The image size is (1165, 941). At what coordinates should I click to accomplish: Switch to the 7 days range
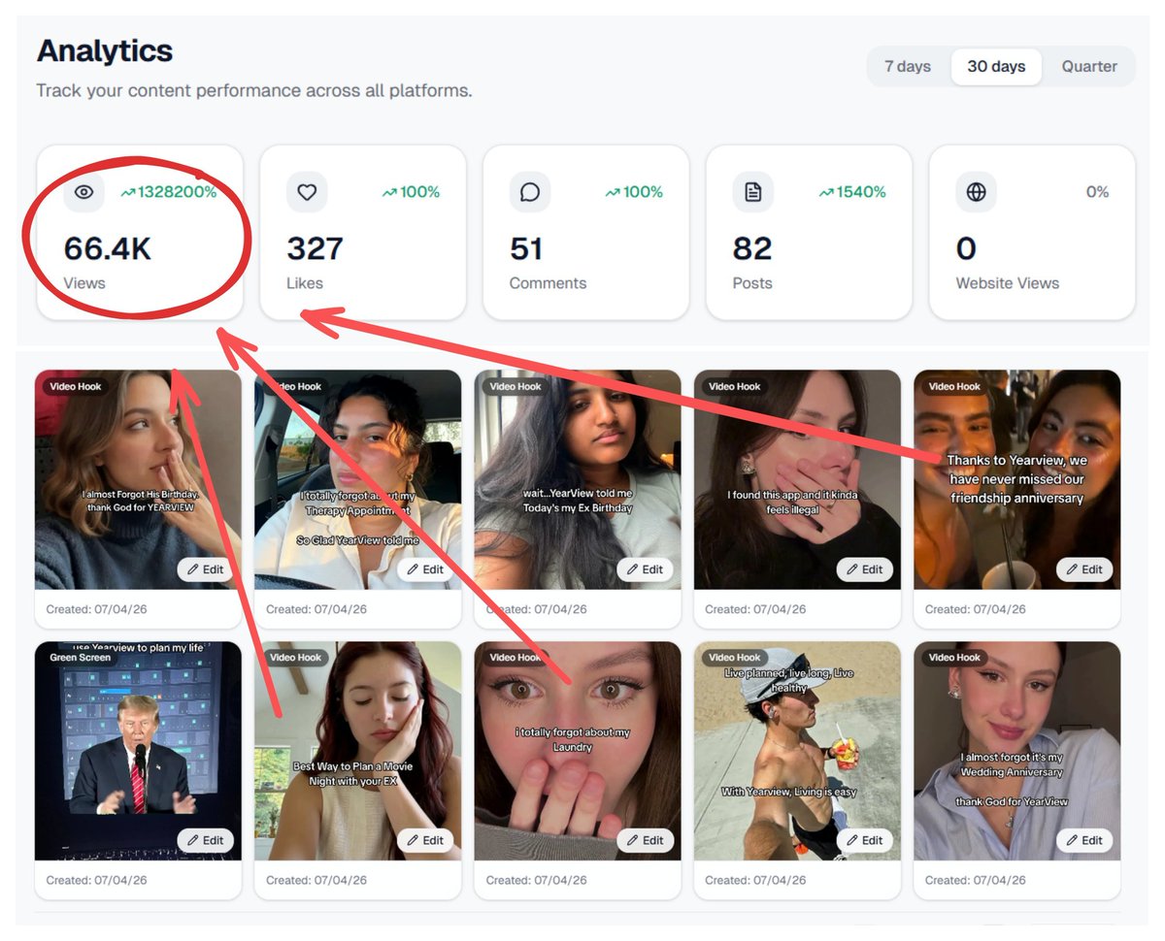[908, 67]
